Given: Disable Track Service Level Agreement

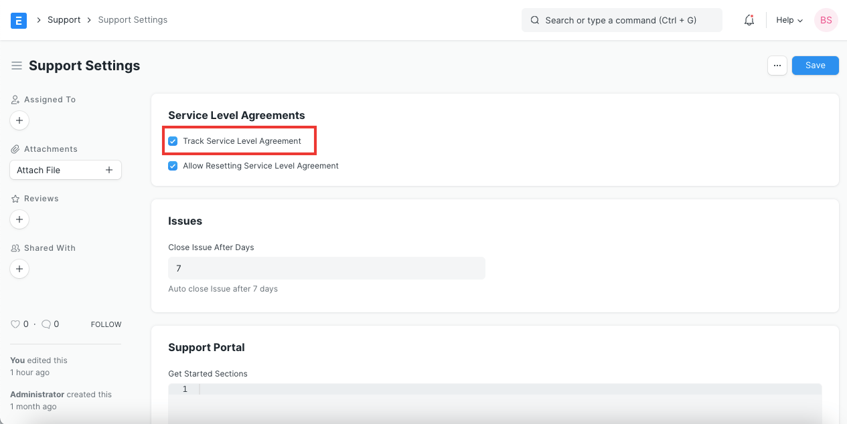Looking at the screenshot, I should [x=173, y=140].
